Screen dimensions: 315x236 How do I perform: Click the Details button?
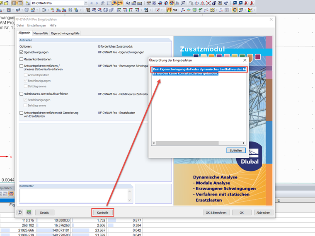(44, 212)
